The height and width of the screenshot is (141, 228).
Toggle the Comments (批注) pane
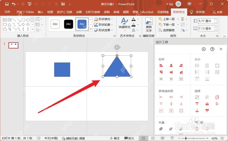tap(129, 138)
